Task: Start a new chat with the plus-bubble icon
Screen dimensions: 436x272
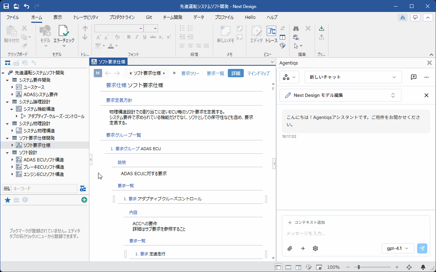Action: point(413,77)
